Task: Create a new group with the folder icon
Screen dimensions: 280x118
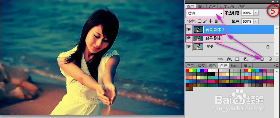Action: 253,59
